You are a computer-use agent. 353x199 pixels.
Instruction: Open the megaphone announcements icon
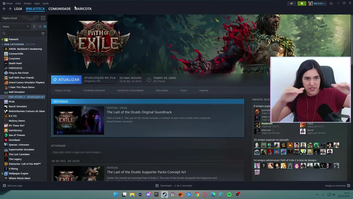point(292,4)
